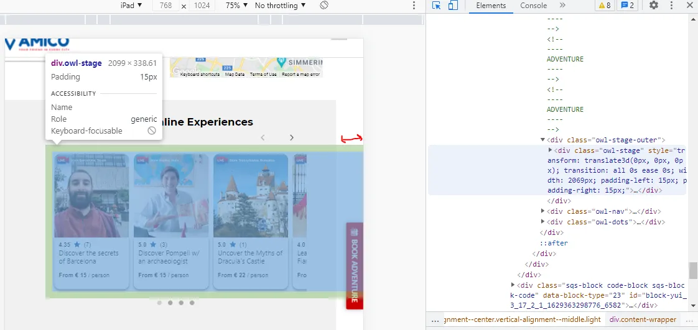This screenshot has height=330, width=698.
Task: Open DevTools settings gear
Action: [653, 6]
